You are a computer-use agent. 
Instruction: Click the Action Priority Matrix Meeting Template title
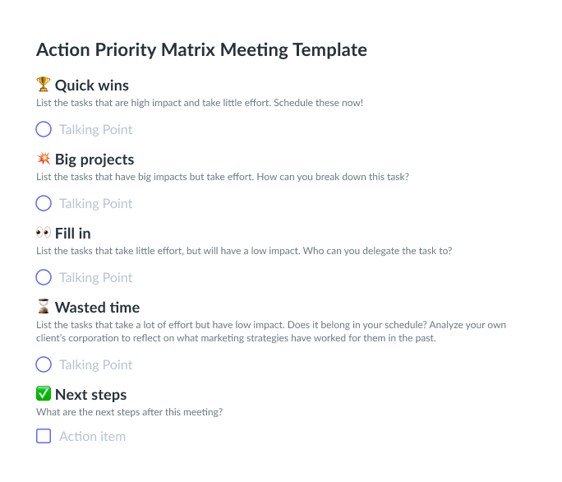tap(201, 49)
